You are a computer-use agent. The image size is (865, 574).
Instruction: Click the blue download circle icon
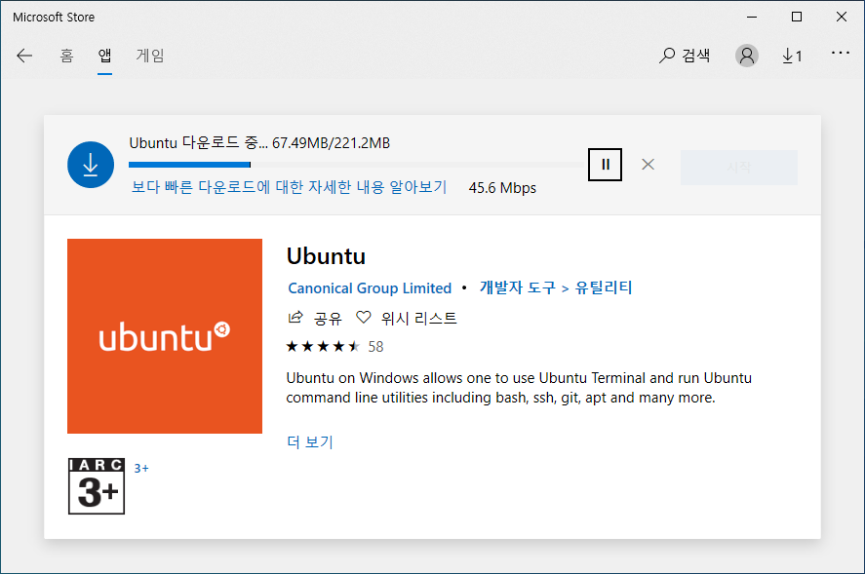(91, 165)
